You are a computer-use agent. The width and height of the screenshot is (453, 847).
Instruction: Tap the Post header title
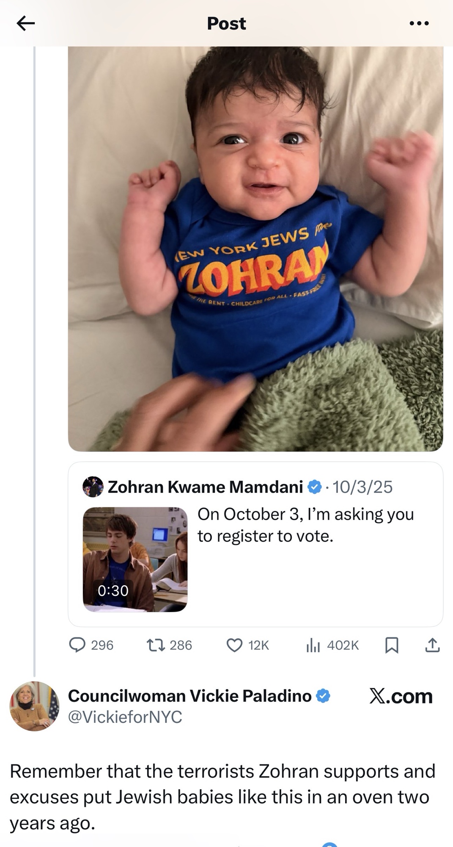point(226,23)
